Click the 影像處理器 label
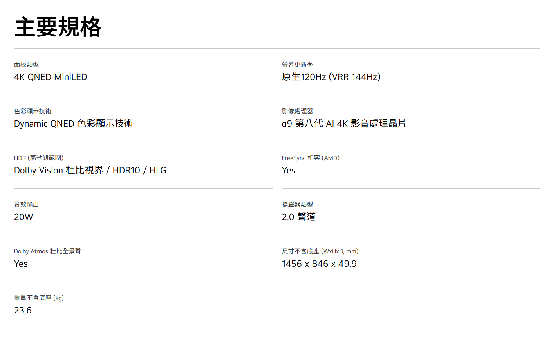 pyautogui.click(x=297, y=111)
